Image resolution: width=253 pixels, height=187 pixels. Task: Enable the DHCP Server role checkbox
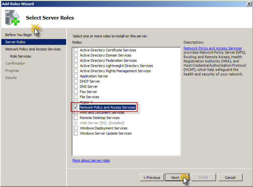[76, 81]
